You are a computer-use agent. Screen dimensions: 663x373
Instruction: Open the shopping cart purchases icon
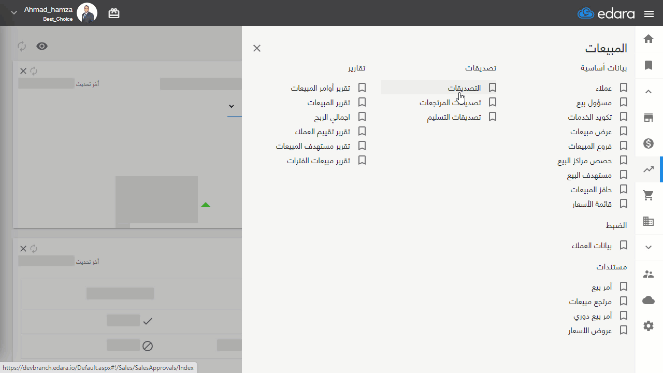[648, 195]
